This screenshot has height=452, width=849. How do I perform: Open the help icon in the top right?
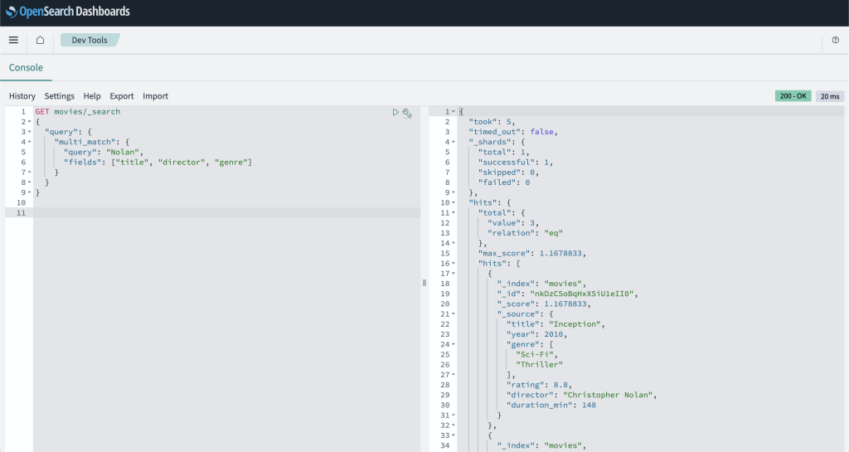click(835, 40)
